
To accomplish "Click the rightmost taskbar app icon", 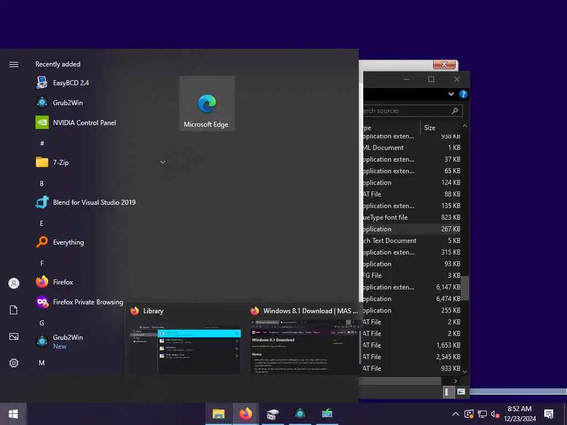I will [327, 414].
